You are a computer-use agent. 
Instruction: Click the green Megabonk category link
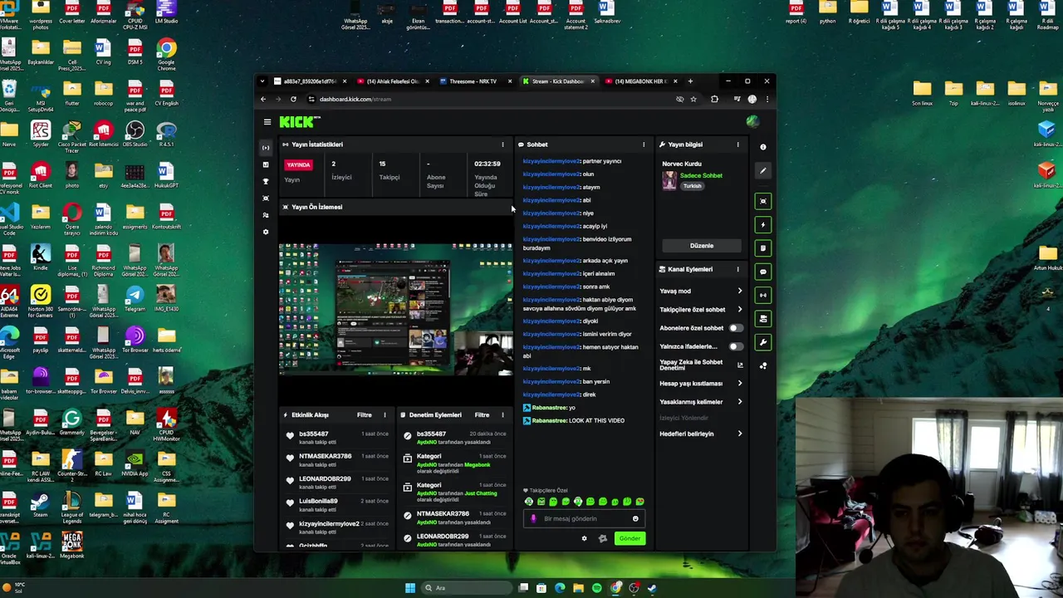pyautogui.click(x=478, y=464)
